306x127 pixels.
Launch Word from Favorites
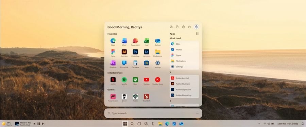coord(124,42)
